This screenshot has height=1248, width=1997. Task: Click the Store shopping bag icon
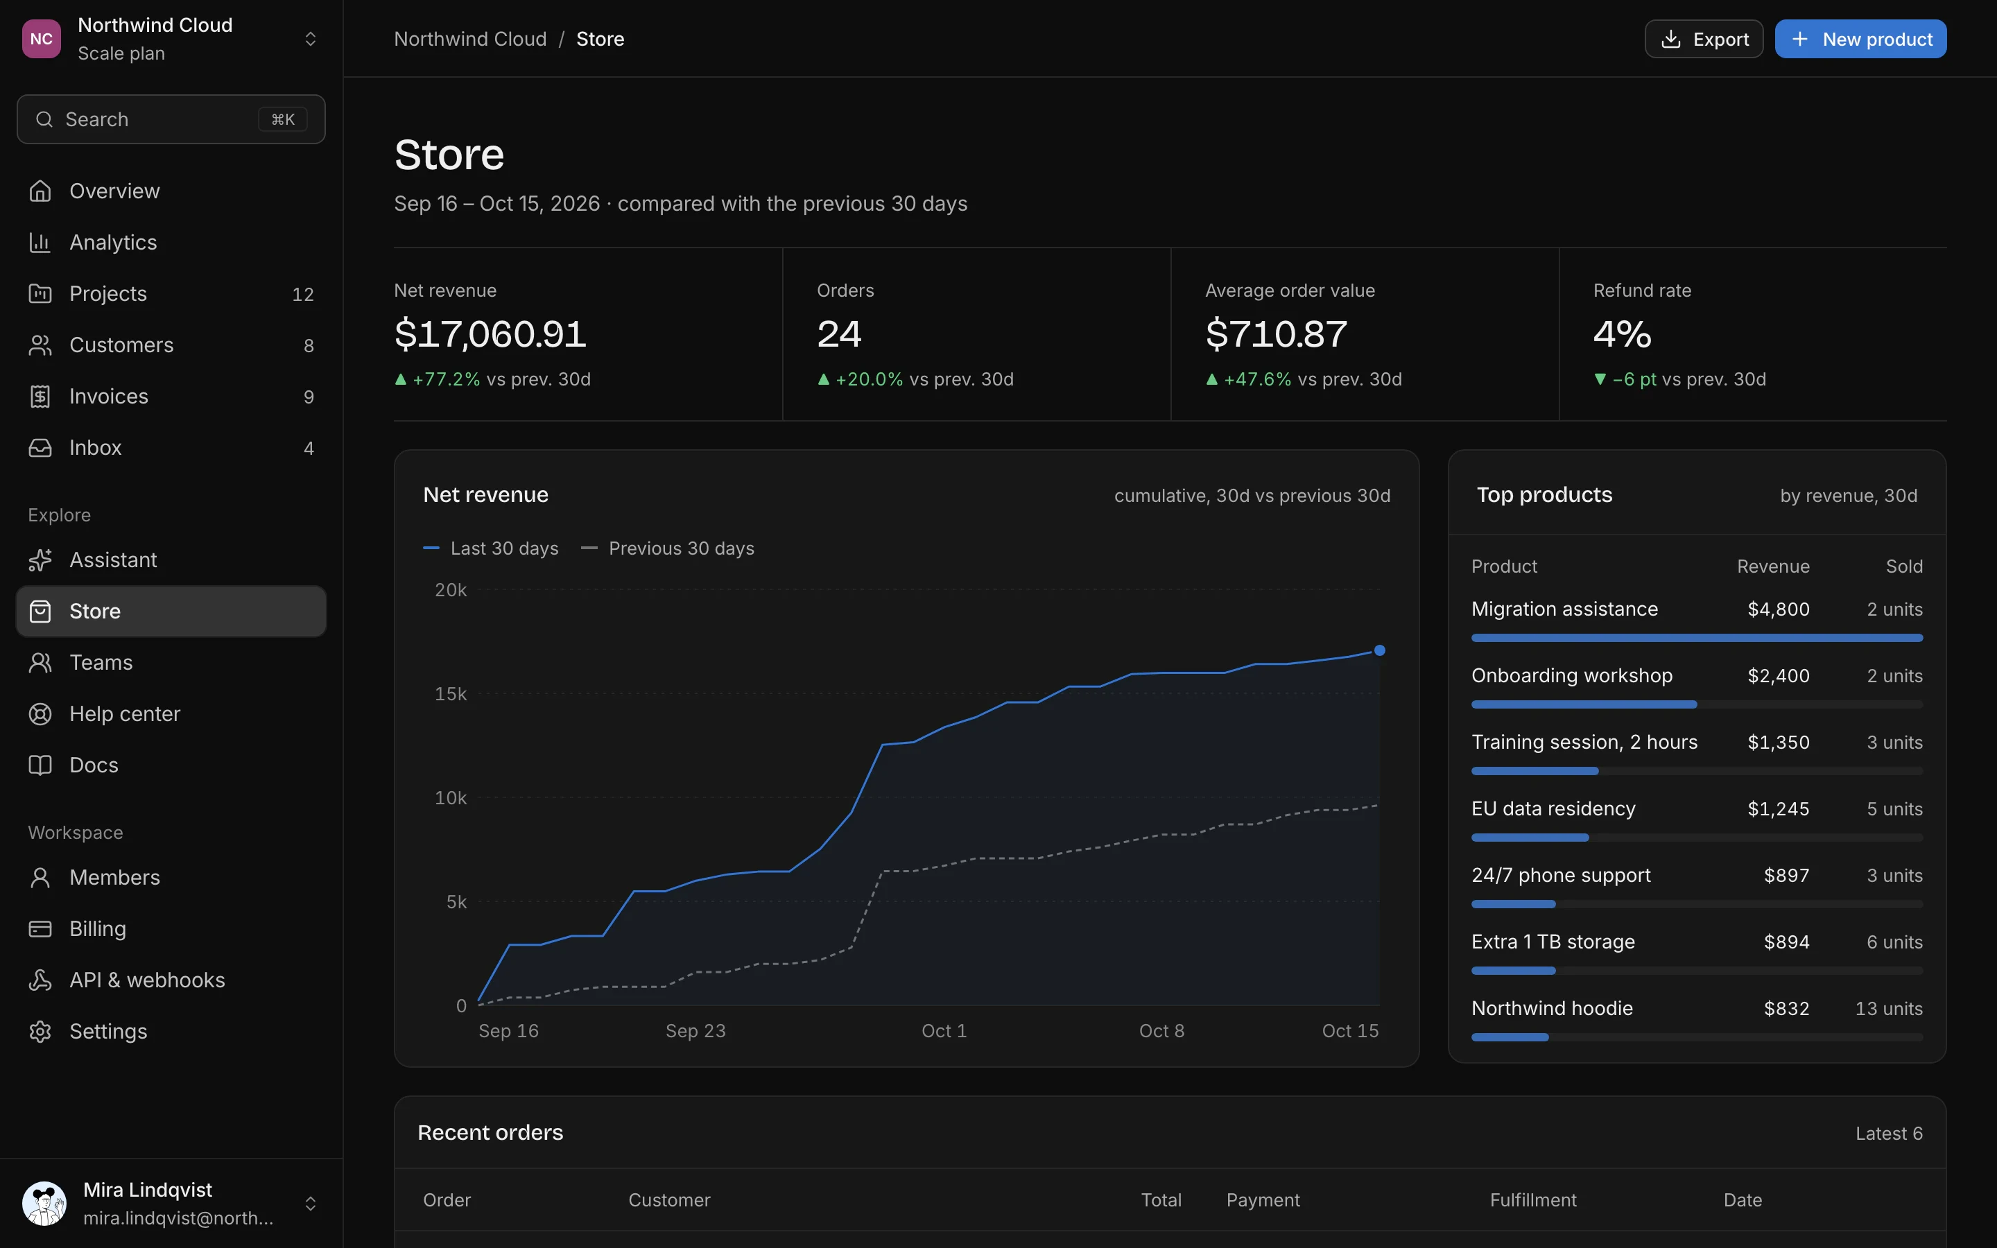coord(40,611)
